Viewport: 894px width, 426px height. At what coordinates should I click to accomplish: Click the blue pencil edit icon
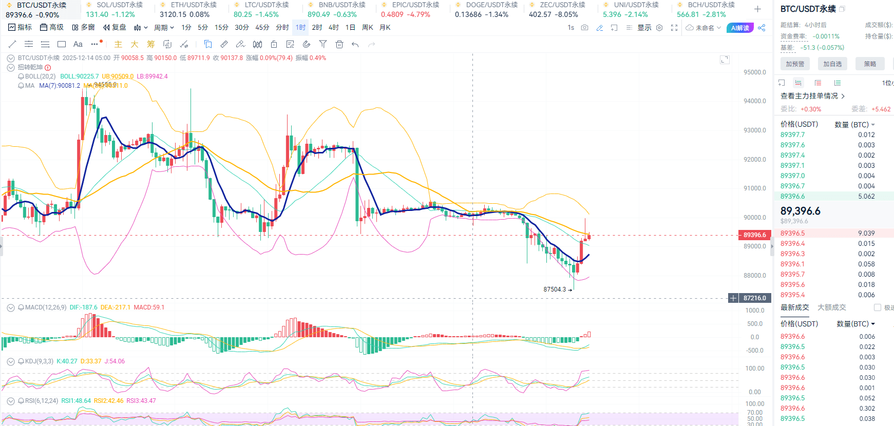click(599, 28)
